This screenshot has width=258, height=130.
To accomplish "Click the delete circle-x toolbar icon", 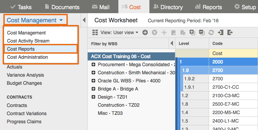I will coord(154,32).
